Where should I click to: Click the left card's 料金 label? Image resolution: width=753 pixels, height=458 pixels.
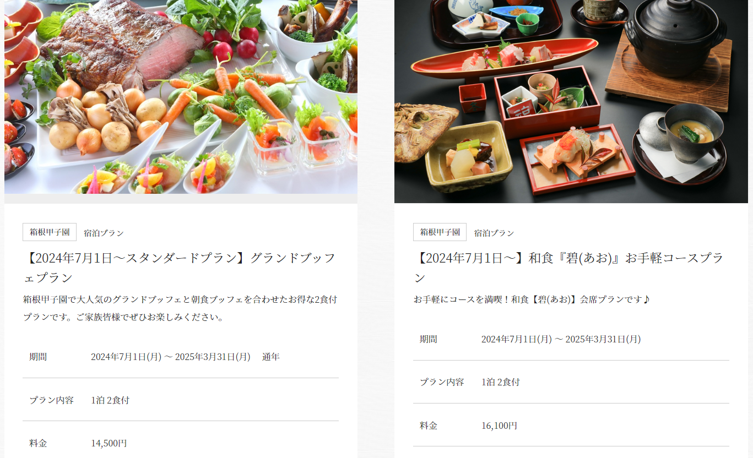pos(38,443)
